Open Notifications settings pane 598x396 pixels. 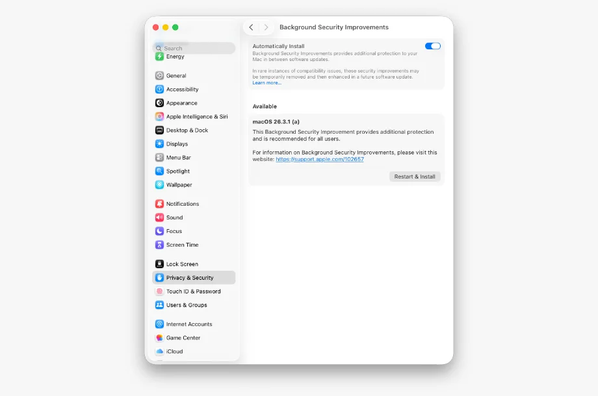tap(182, 204)
